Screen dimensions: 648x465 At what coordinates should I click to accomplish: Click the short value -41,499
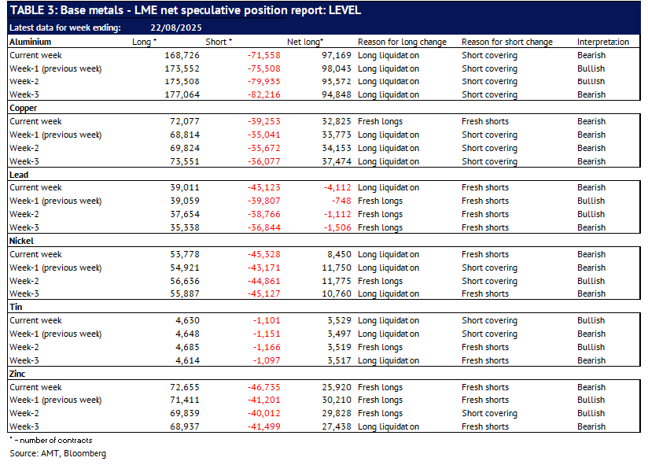pyautogui.click(x=264, y=426)
